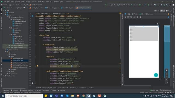This screenshot has width=175, height=98.
Task: Open the Layout Inspector
Action: (166, 90)
